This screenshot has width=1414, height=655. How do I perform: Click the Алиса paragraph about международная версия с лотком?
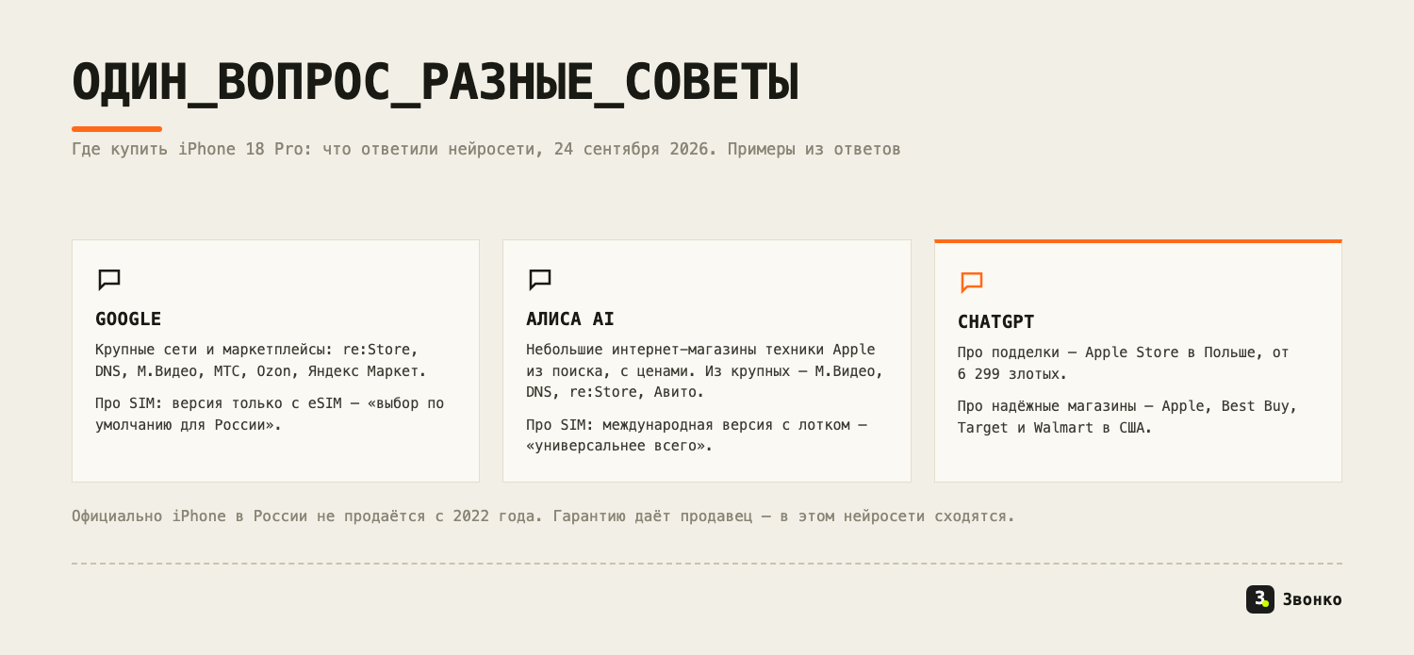pos(697,435)
